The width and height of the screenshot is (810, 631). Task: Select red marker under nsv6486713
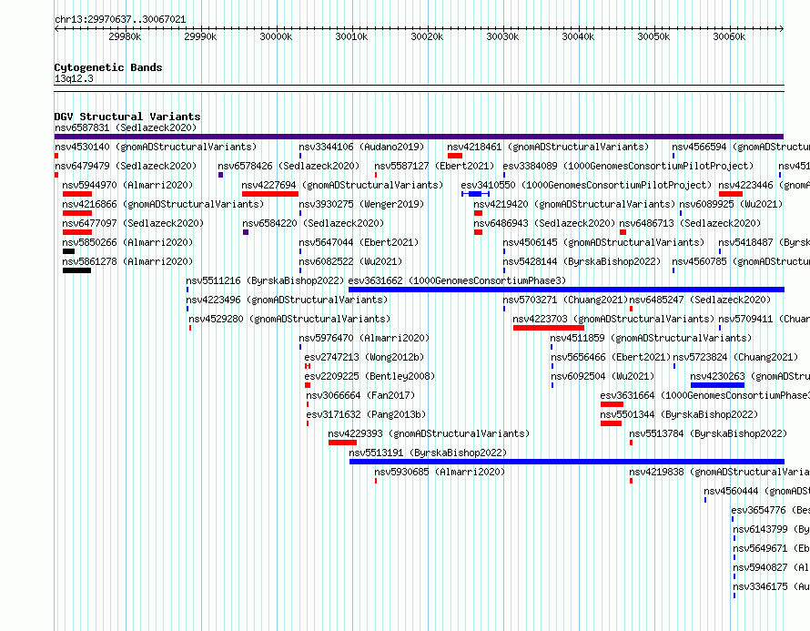(x=623, y=232)
